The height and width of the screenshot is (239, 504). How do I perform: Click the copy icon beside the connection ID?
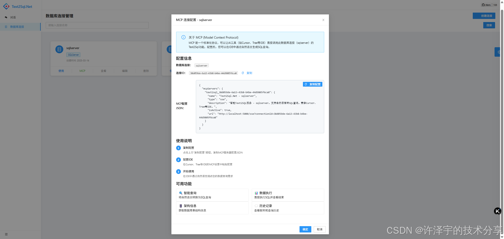pos(243,73)
